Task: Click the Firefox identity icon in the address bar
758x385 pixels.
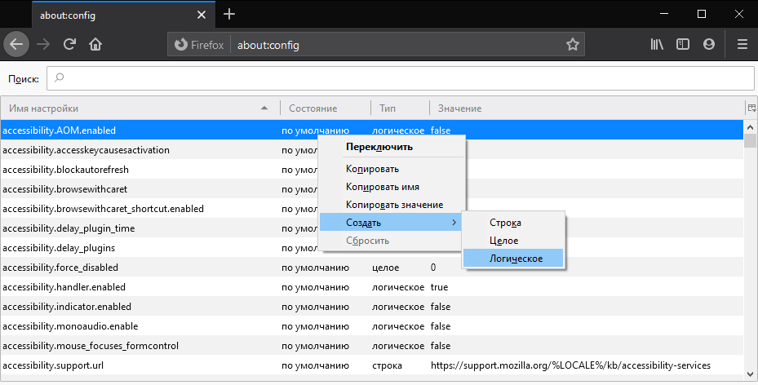Action: 181,44
